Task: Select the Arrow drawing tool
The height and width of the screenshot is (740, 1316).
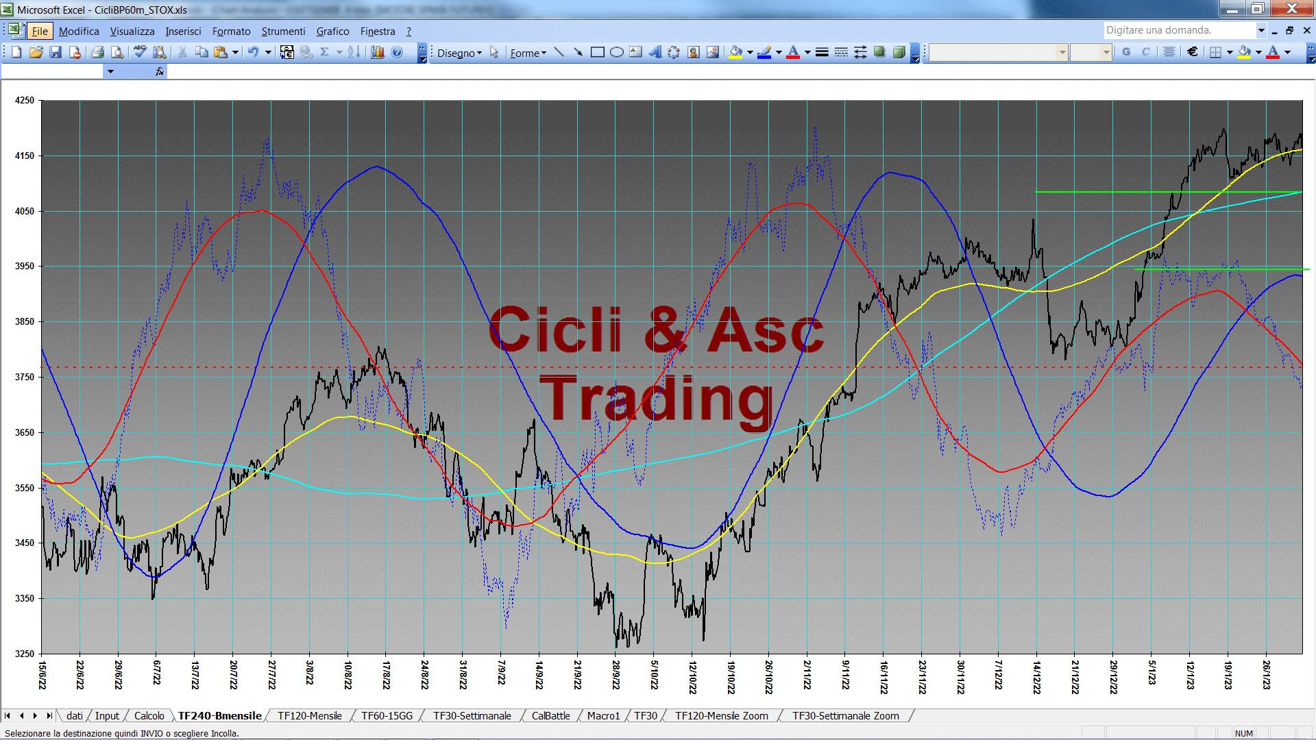Action: point(578,52)
